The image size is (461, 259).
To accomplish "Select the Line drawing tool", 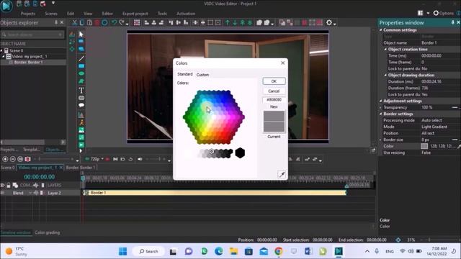I will (81, 58).
